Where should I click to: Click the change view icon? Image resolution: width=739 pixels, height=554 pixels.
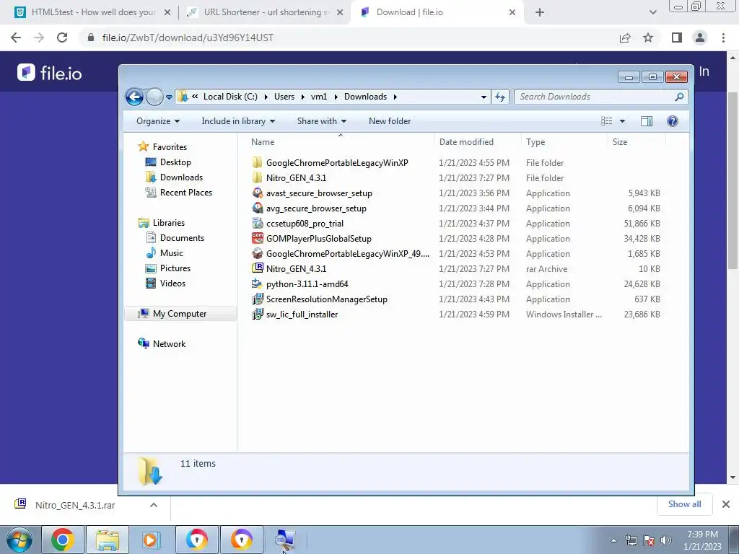606,121
